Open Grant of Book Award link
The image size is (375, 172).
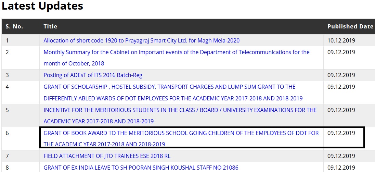point(181,133)
